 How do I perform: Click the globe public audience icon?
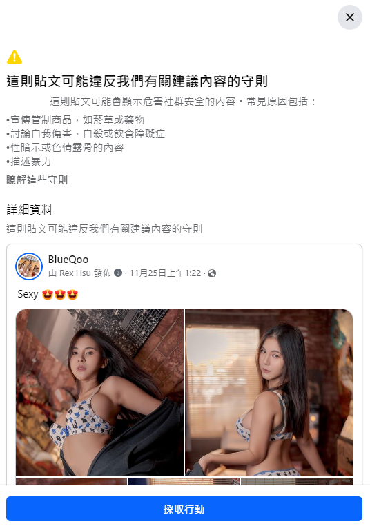pyautogui.click(x=212, y=273)
